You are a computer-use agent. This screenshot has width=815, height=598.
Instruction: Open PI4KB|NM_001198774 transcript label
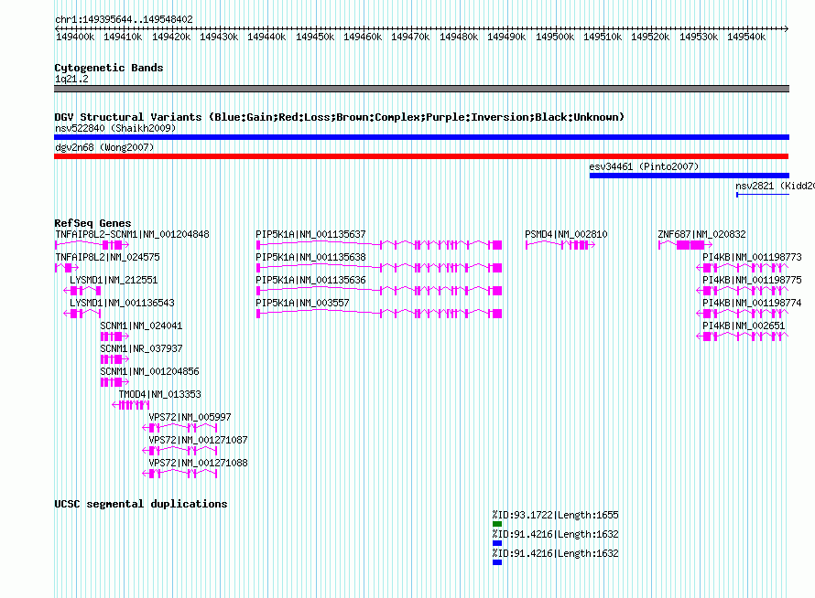point(752,303)
